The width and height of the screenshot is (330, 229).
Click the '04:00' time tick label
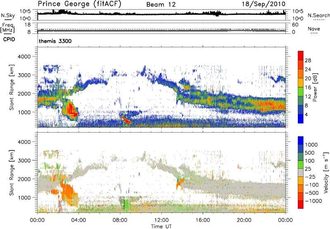coord(78,220)
